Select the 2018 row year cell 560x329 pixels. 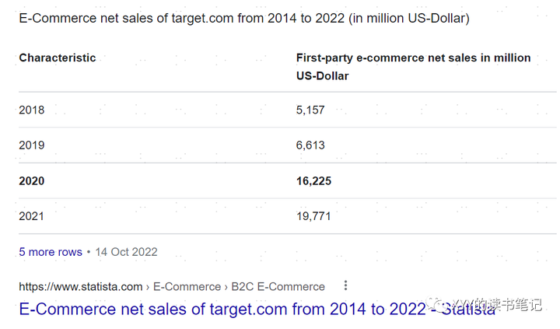coord(32,110)
